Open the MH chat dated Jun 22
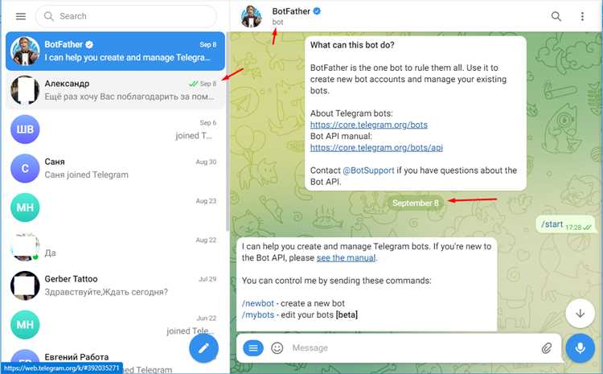This screenshot has width=603, height=374. (x=115, y=325)
